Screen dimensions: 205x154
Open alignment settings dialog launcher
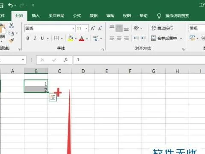pyautogui.click(x=183, y=49)
